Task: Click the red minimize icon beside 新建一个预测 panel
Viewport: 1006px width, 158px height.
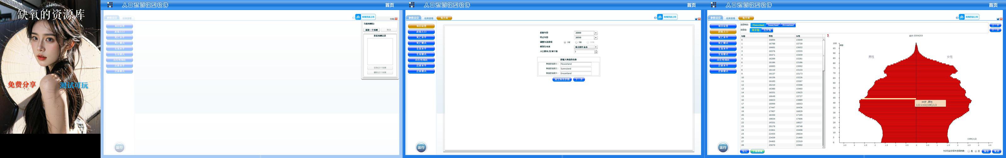Action: point(396,19)
